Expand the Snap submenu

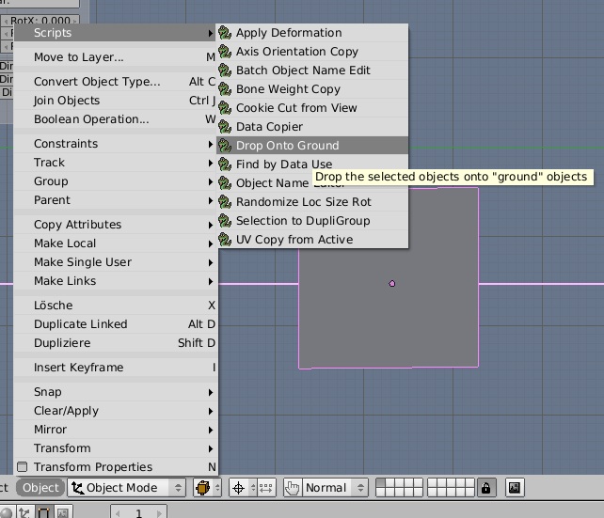[x=116, y=392]
